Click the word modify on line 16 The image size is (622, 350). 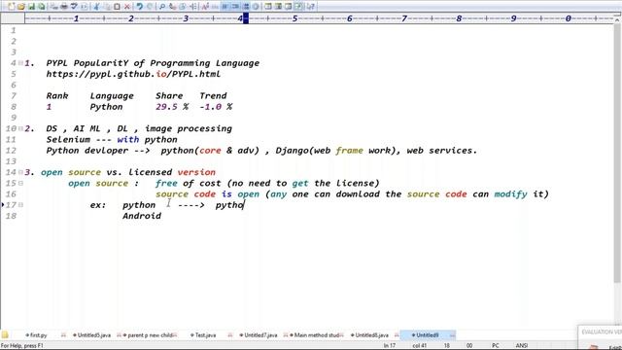point(510,194)
